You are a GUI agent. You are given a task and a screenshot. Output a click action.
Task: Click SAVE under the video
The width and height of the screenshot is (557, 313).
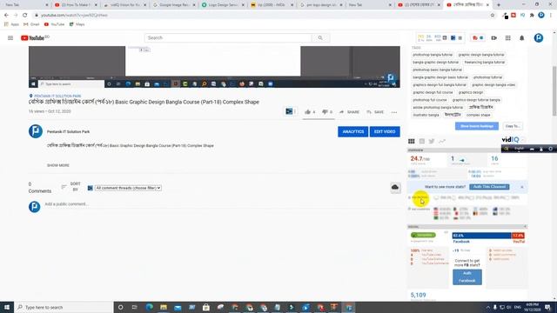click(375, 112)
